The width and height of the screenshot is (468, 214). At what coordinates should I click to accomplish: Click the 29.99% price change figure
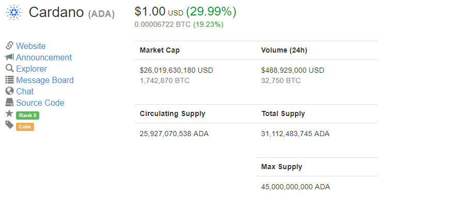[x=211, y=12]
